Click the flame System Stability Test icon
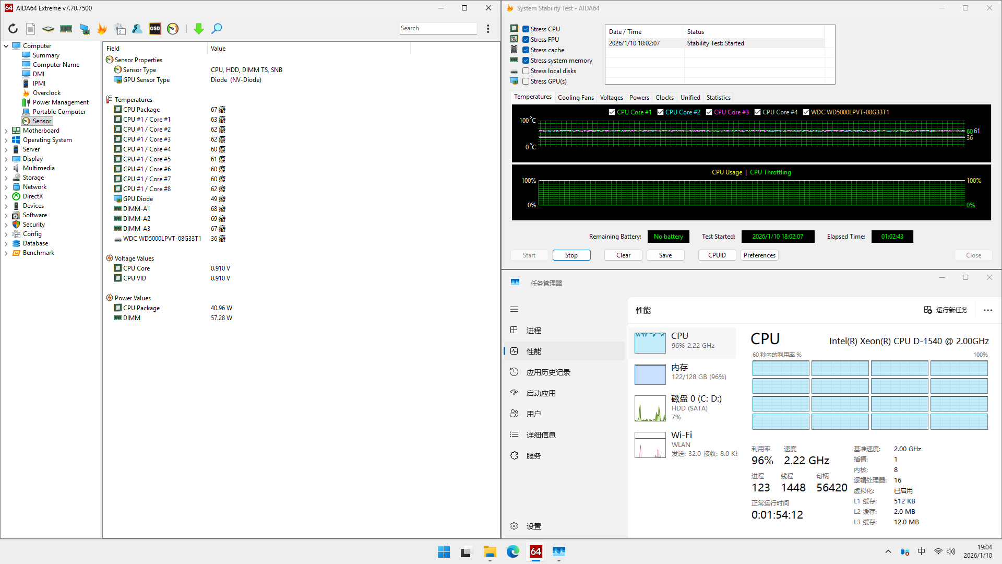 coord(102,29)
